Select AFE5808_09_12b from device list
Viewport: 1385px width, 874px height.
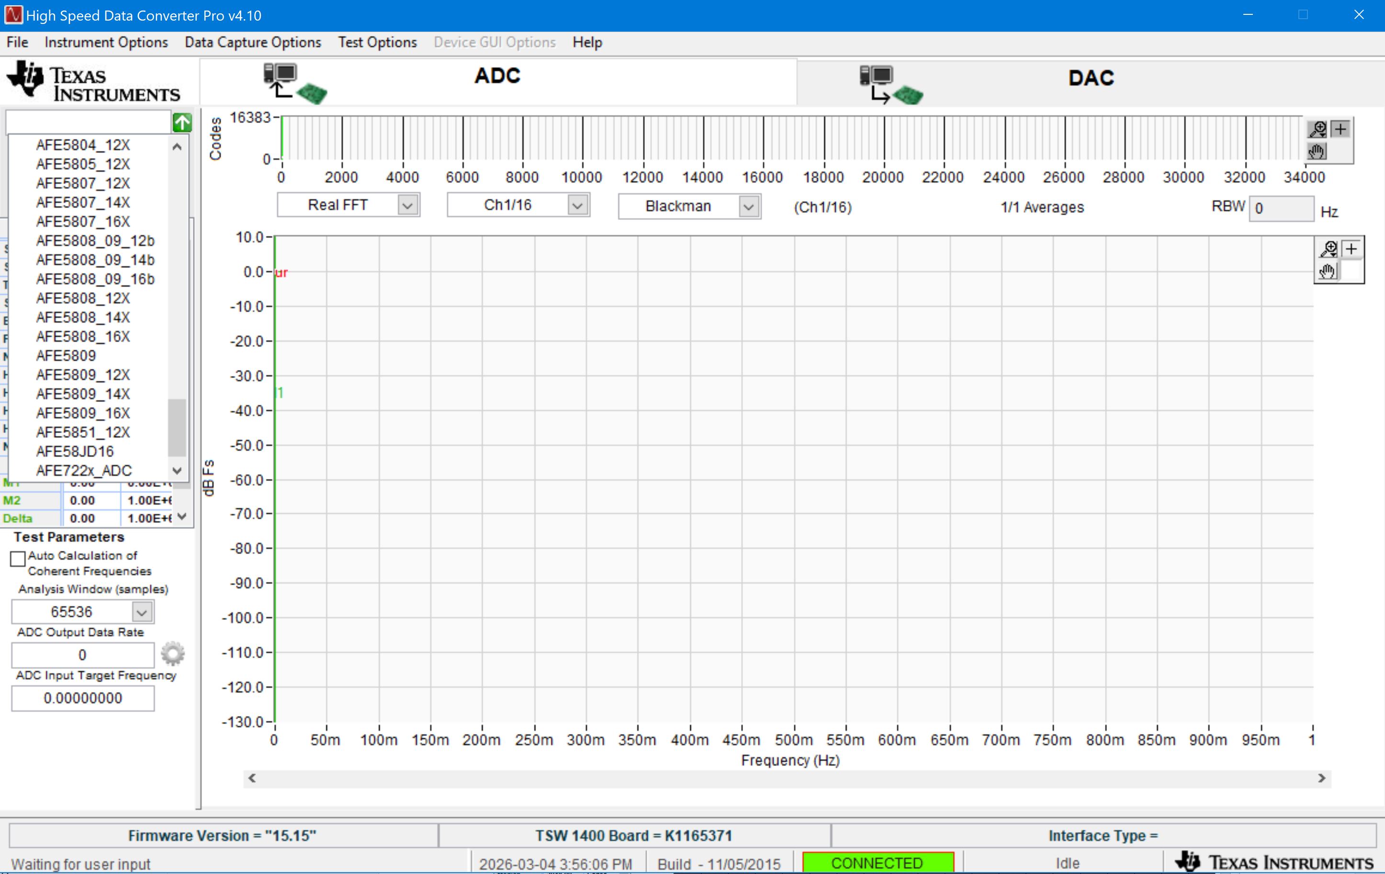tap(95, 240)
